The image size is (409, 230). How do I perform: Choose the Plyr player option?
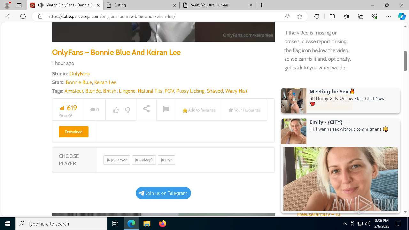(x=166, y=160)
